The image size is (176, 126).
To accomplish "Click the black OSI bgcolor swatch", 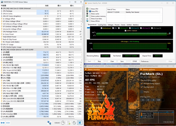I will (x=162, y=100).
